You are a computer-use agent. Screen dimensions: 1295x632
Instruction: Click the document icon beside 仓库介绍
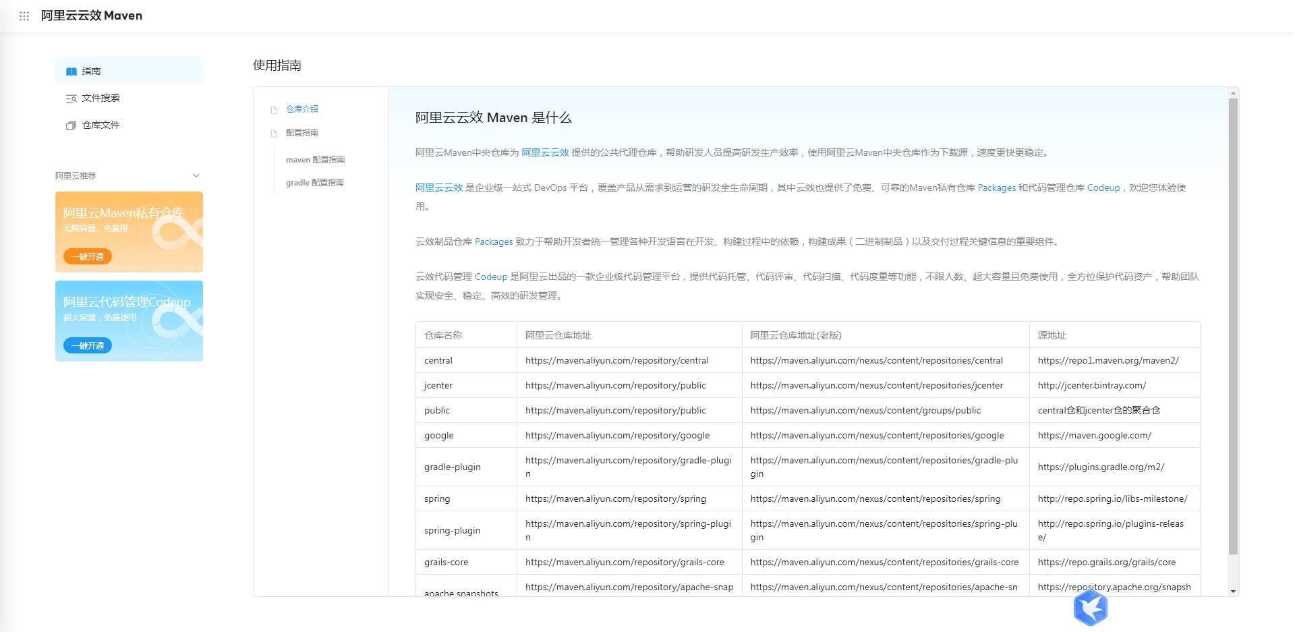274,109
